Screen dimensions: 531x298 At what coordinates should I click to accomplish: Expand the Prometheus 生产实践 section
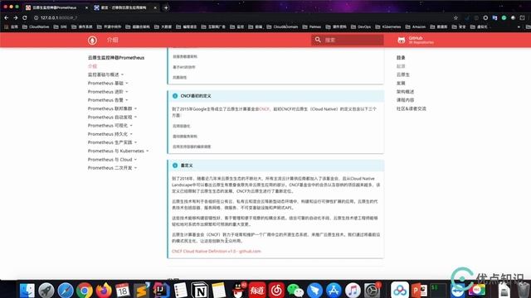[x=113, y=142]
